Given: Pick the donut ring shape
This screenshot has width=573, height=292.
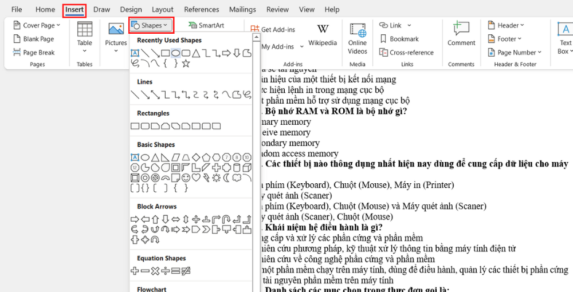Looking at the screenshot, I should (x=145, y=177).
